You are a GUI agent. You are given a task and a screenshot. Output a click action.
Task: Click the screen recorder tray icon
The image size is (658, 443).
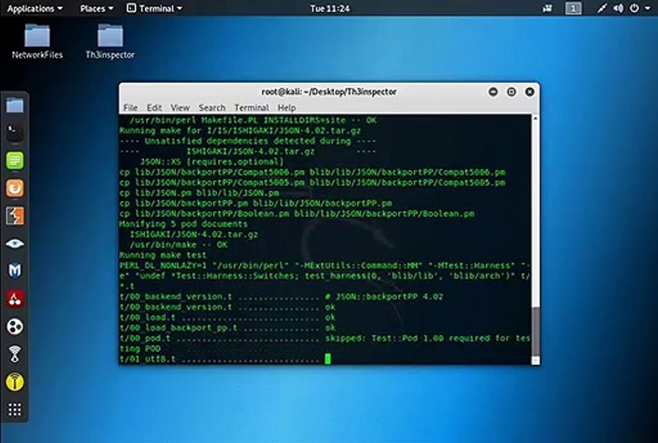click(x=547, y=9)
